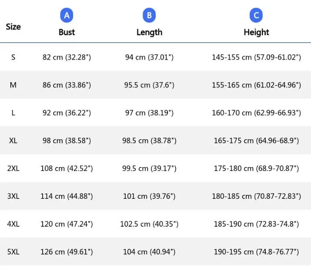Click the blue B badge icon
This screenshot has height=271, width=311.
pos(149,16)
